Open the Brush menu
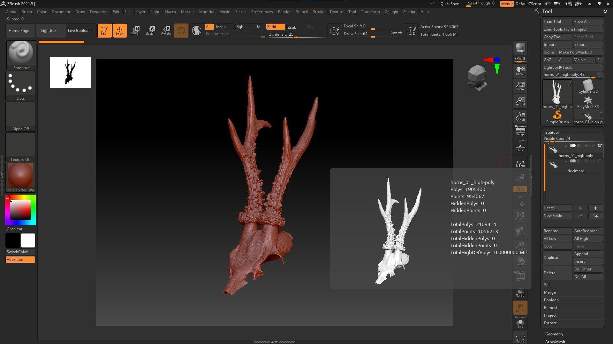 26,12
